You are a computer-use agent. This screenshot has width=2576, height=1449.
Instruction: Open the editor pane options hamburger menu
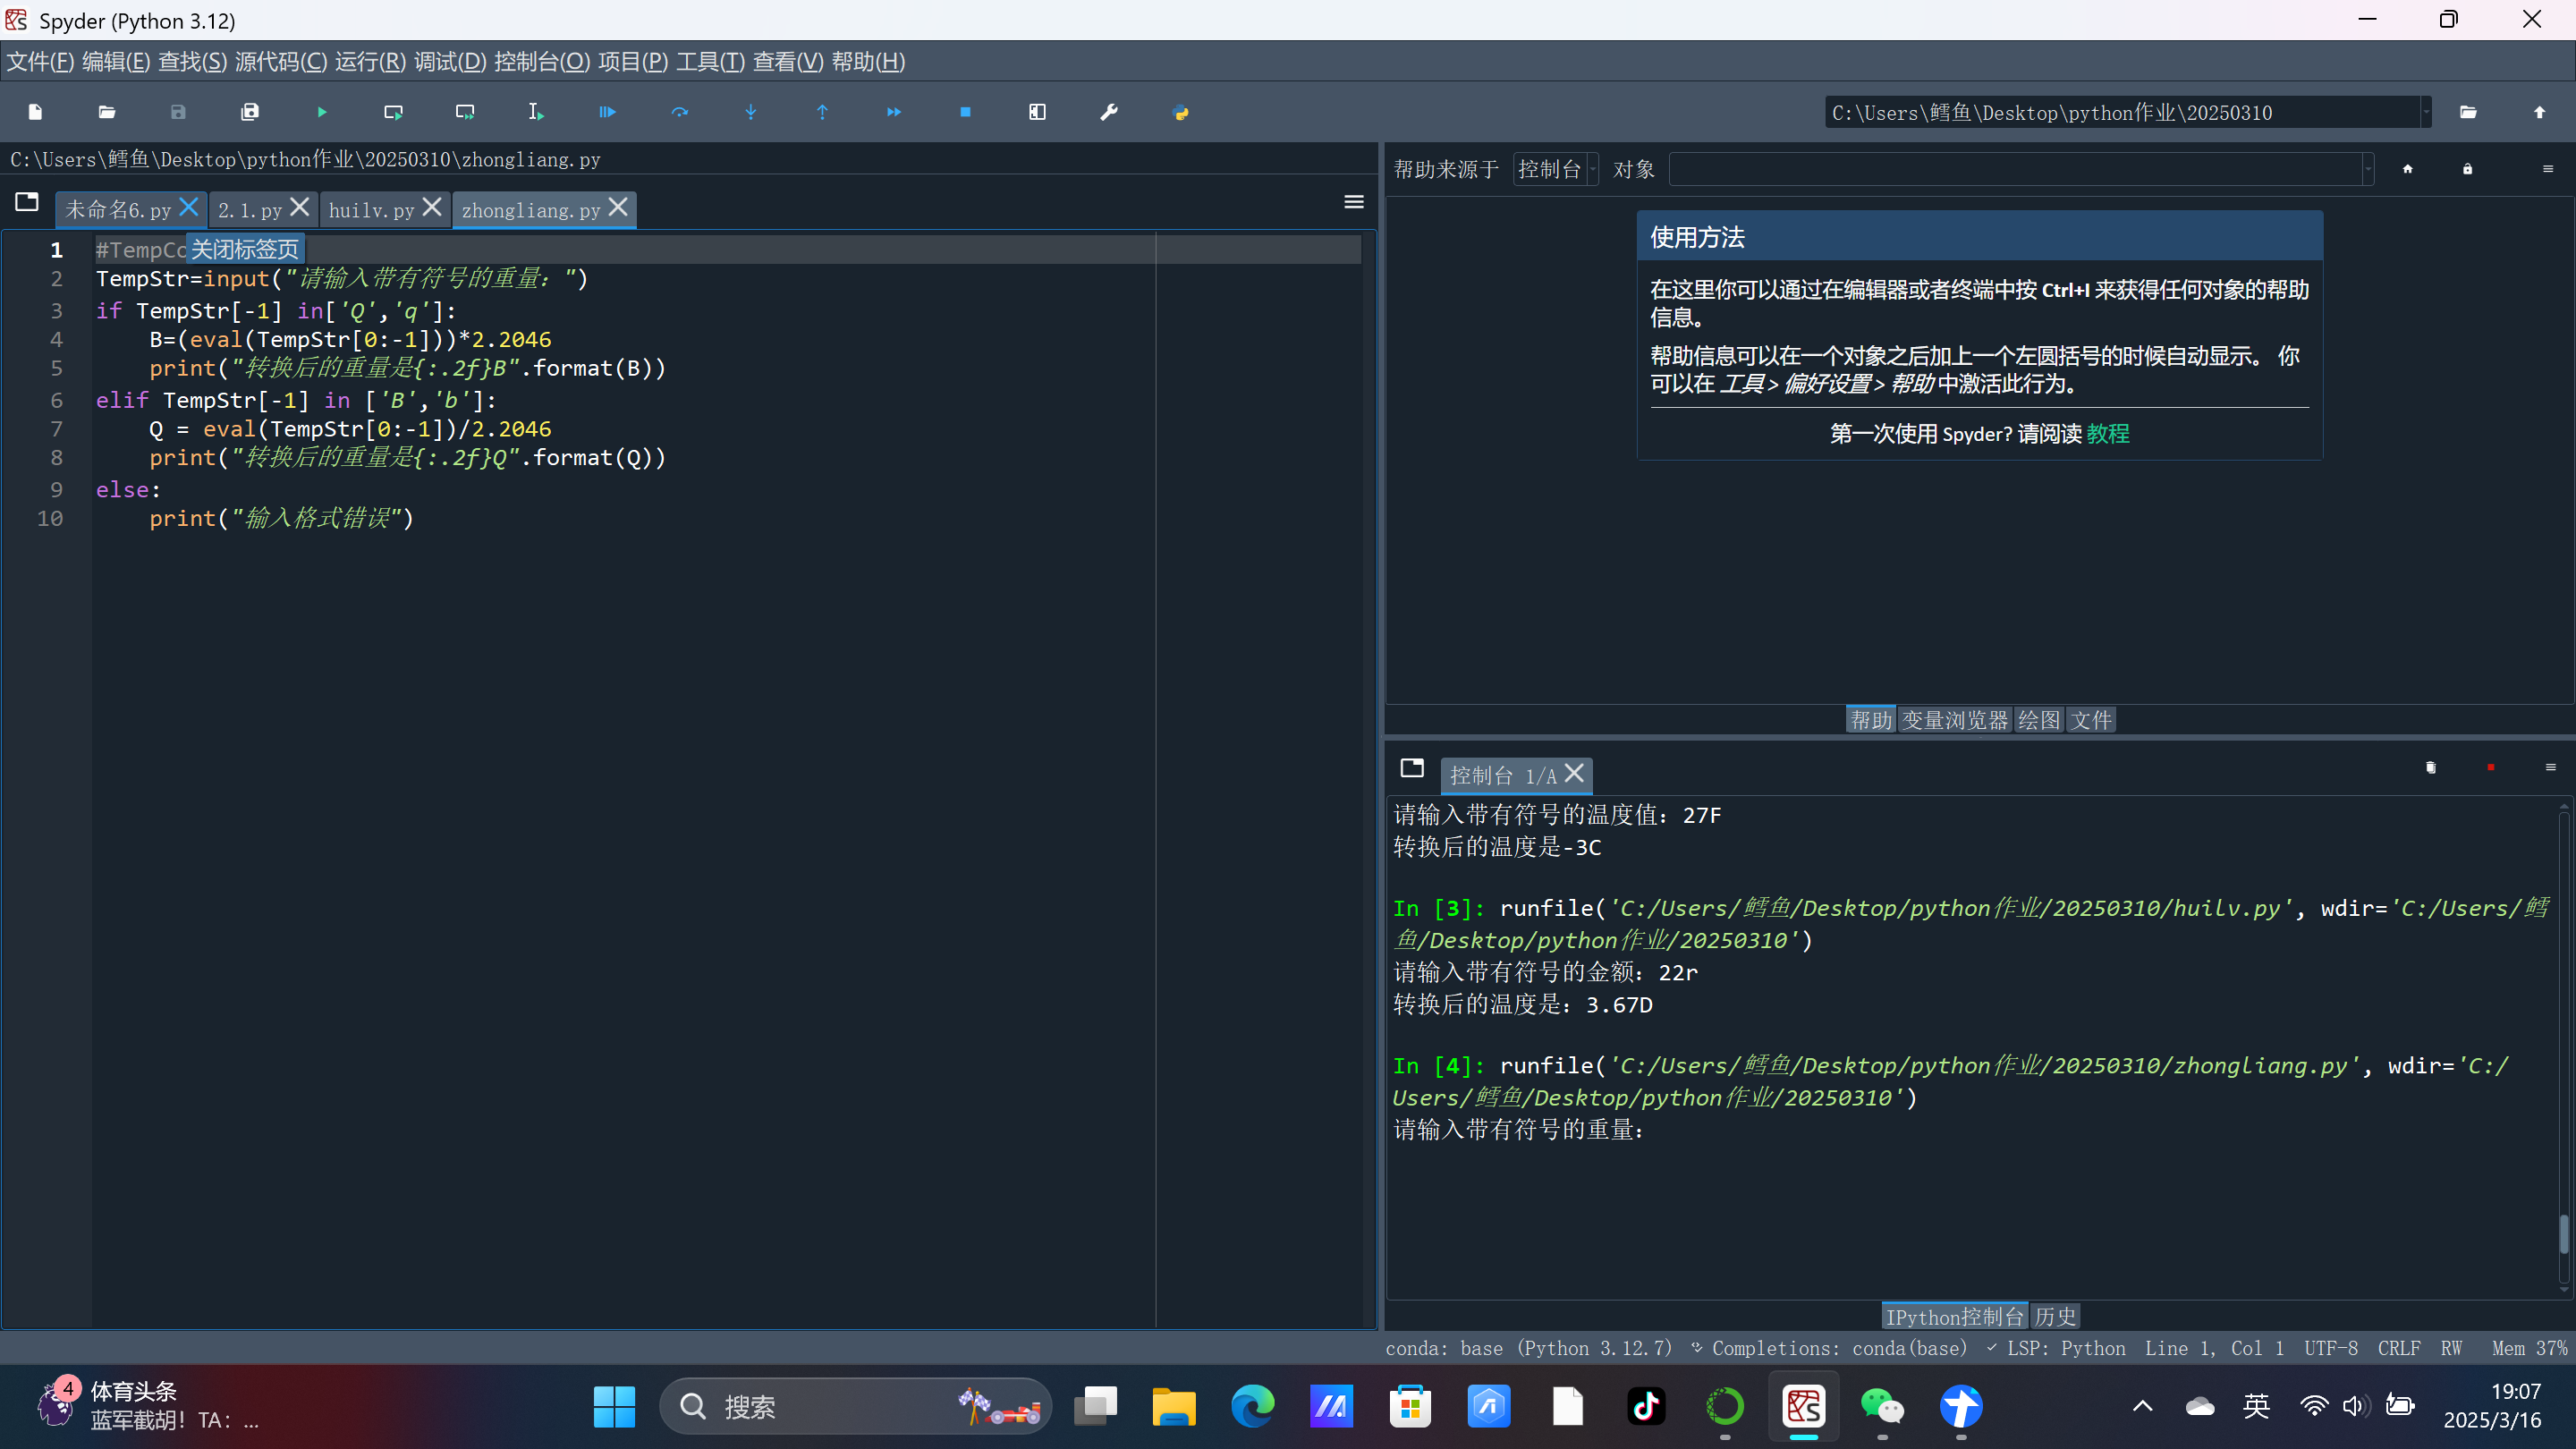coord(1353,202)
